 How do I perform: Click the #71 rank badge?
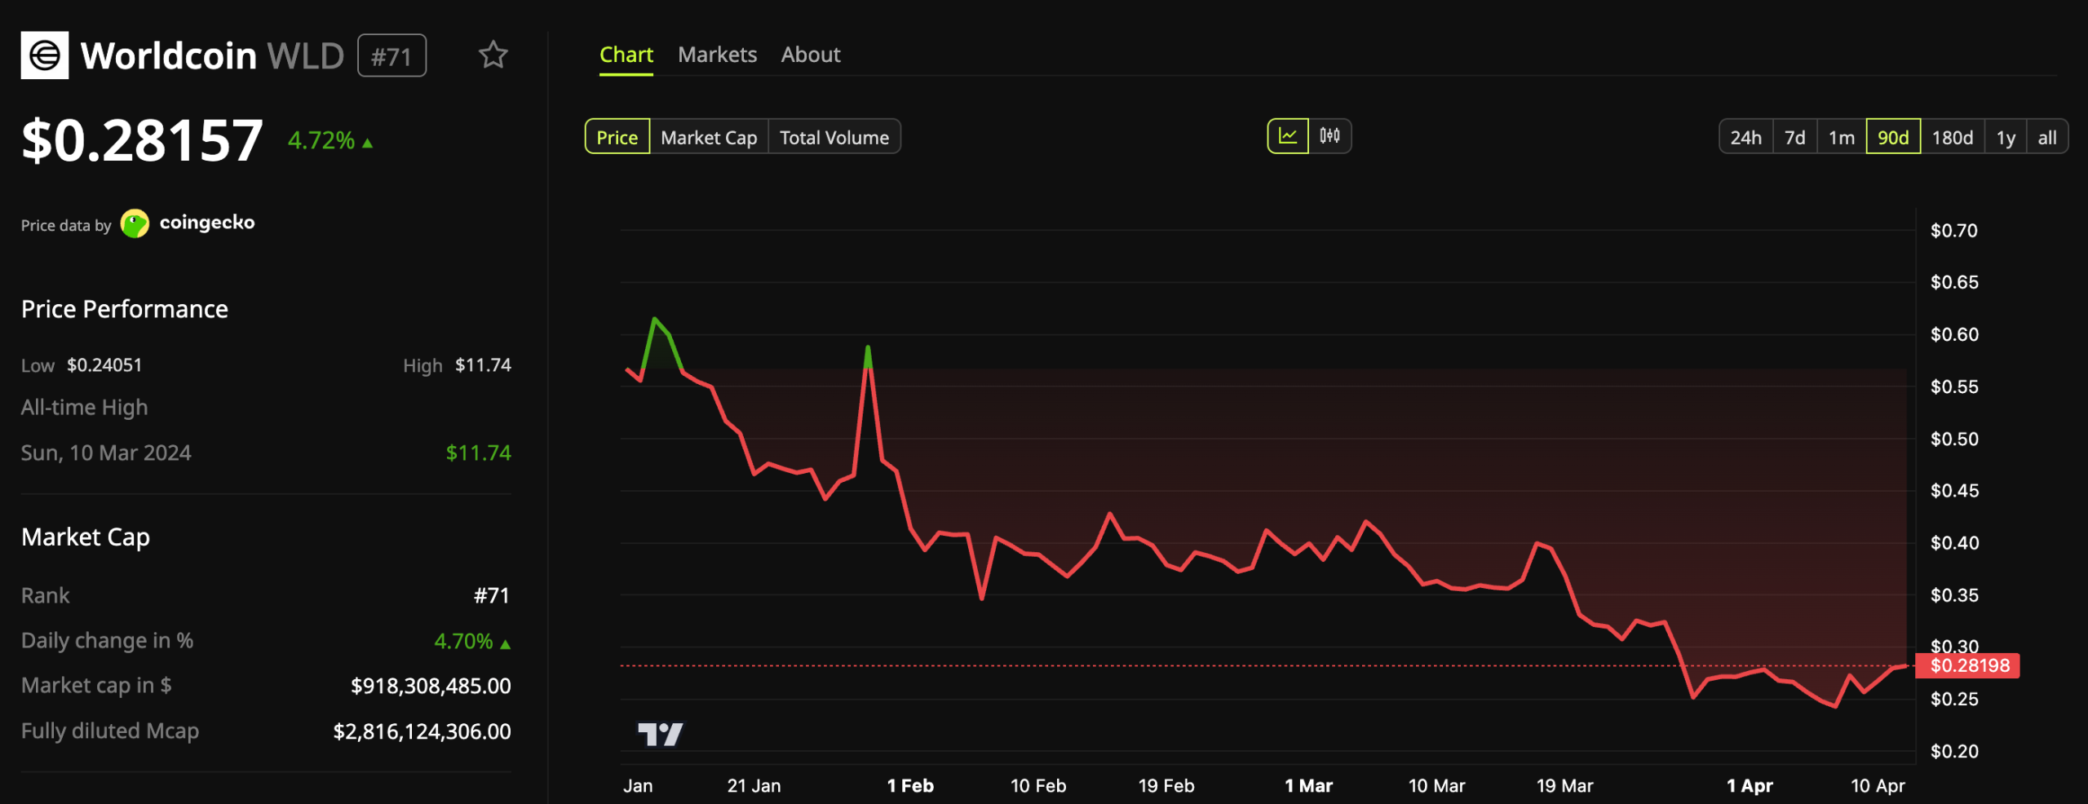point(391,55)
